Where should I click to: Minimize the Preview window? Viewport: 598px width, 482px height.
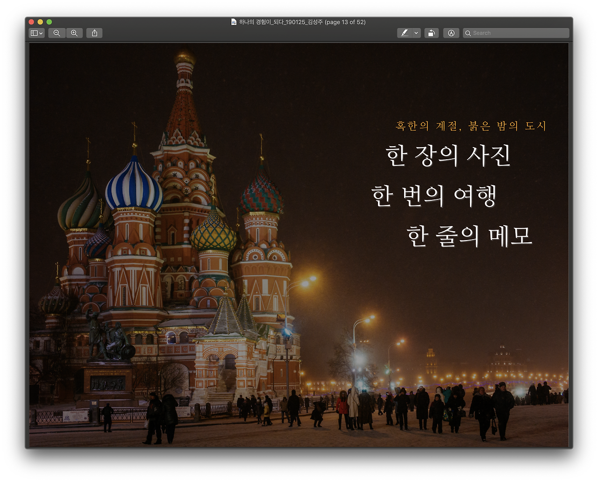click(39, 21)
